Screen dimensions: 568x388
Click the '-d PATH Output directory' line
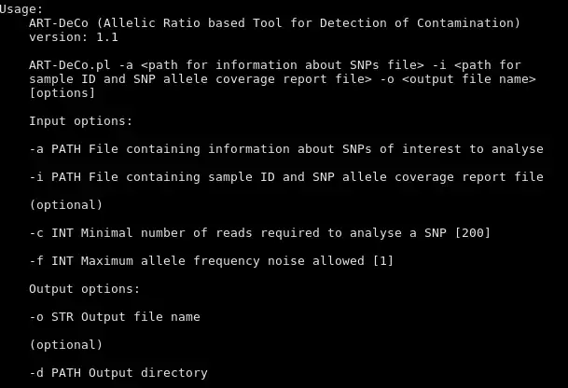(x=118, y=373)
